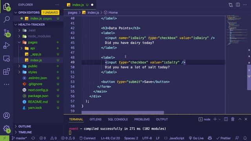The image size is (251, 141).
Task: Change end of line sequence LF
Action: point(158,138)
